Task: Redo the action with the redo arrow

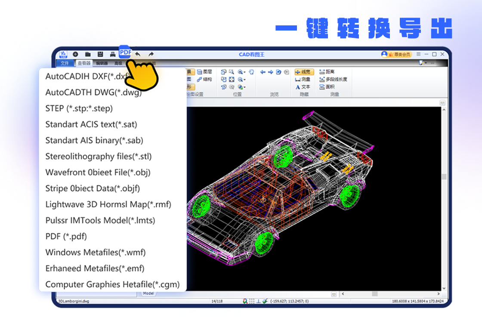Action: pos(151,54)
